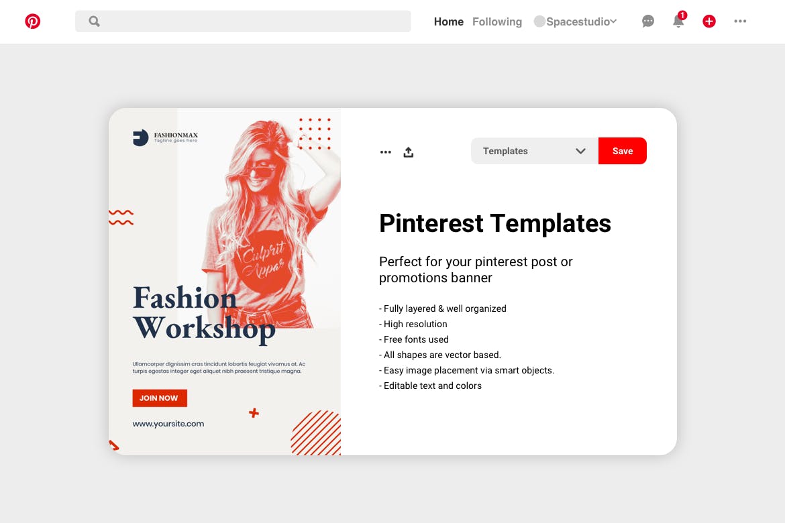Expand the Spacestudio account chevron
Image resolution: width=785 pixels, height=523 pixels.
(613, 21)
